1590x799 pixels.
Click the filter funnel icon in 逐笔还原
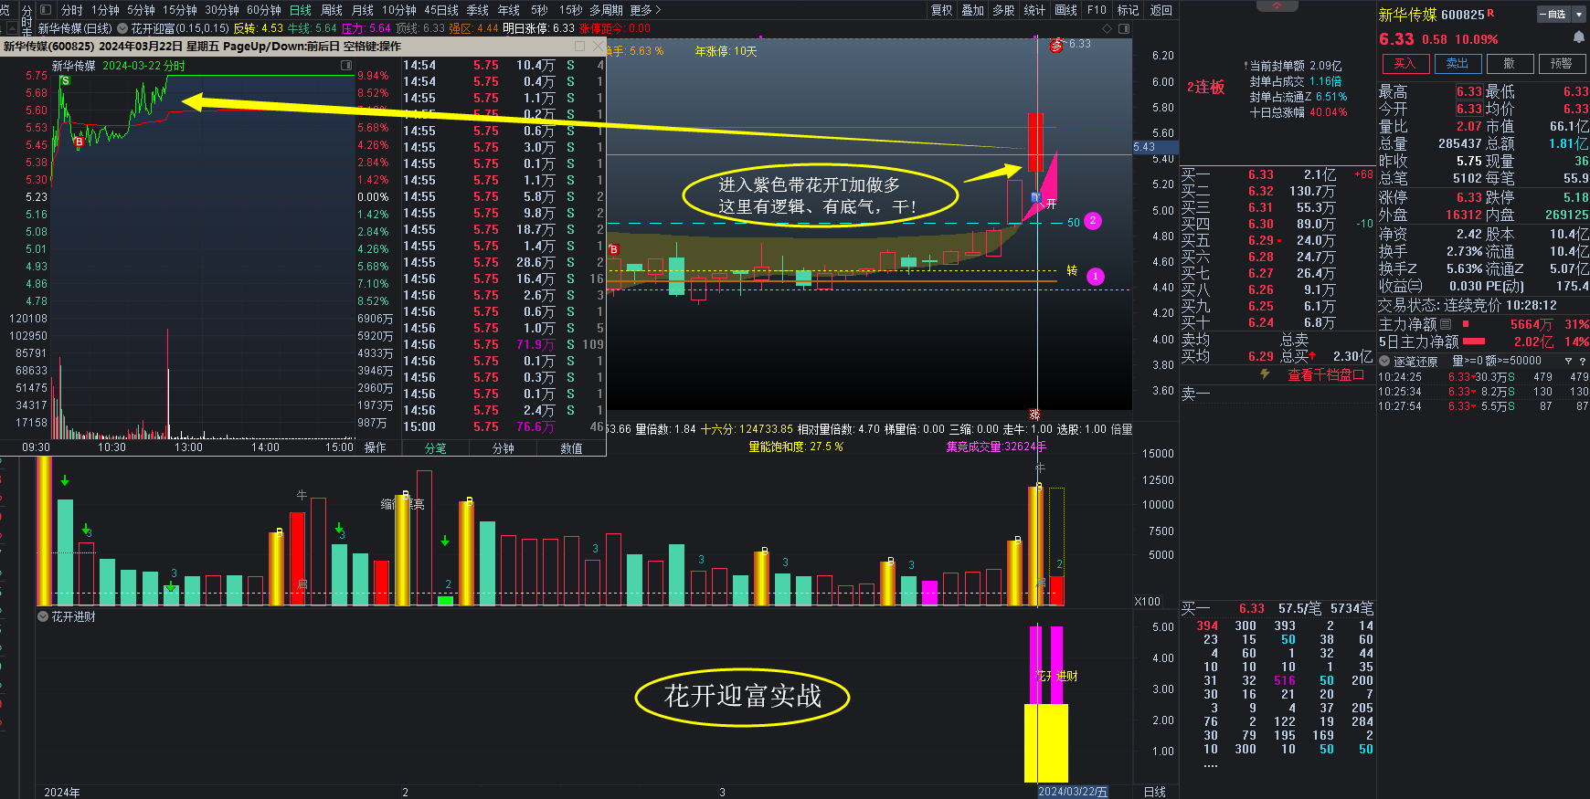(x=1568, y=362)
